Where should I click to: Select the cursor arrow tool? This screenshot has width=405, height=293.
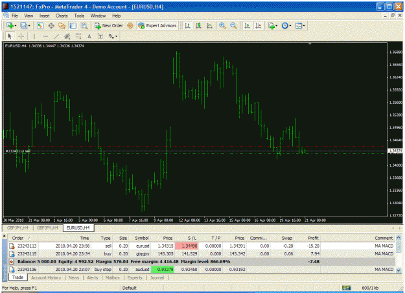(x=10, y=36)
